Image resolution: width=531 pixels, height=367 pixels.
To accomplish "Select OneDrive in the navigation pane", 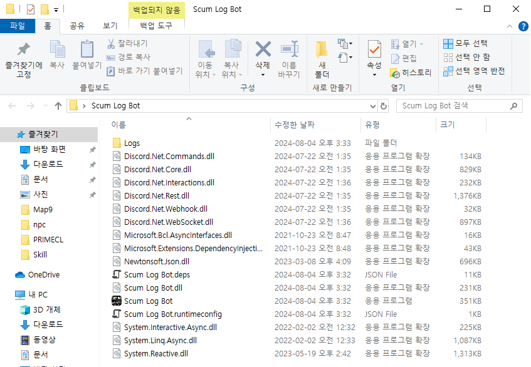I will coord(44,275).
